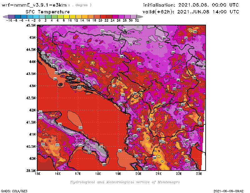Click 'Hydrological and Meteorological service of Montenegro' caption

point(125,182)
